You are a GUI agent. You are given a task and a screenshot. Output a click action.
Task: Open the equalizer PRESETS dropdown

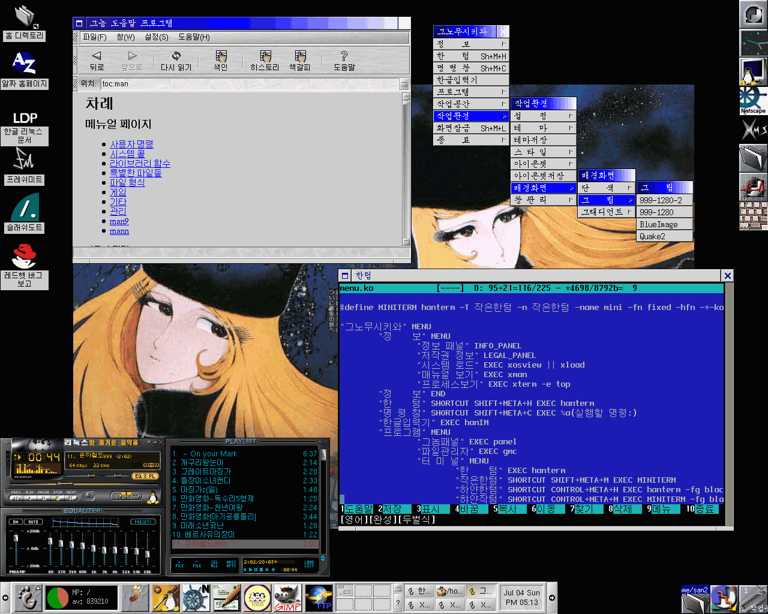143,522
